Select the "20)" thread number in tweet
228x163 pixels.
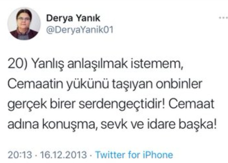(x=17, y=64)
